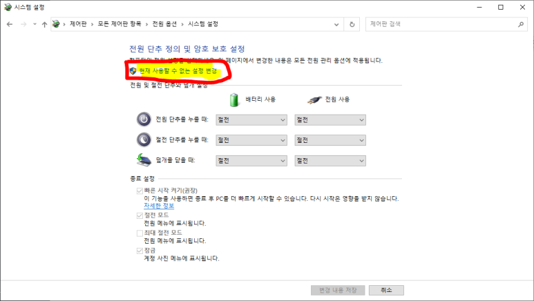Viewport: 534px width, 301px height.
Task: Click the power button icon
Action: (144, 119)
